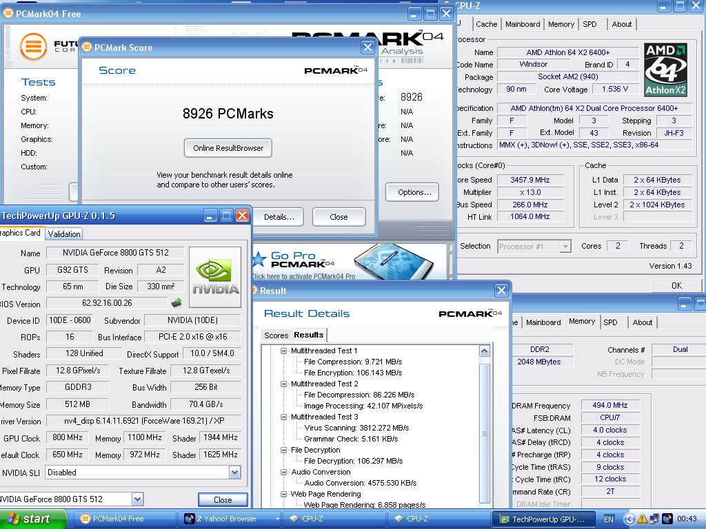Click the File Compression result row

(353, 362)
